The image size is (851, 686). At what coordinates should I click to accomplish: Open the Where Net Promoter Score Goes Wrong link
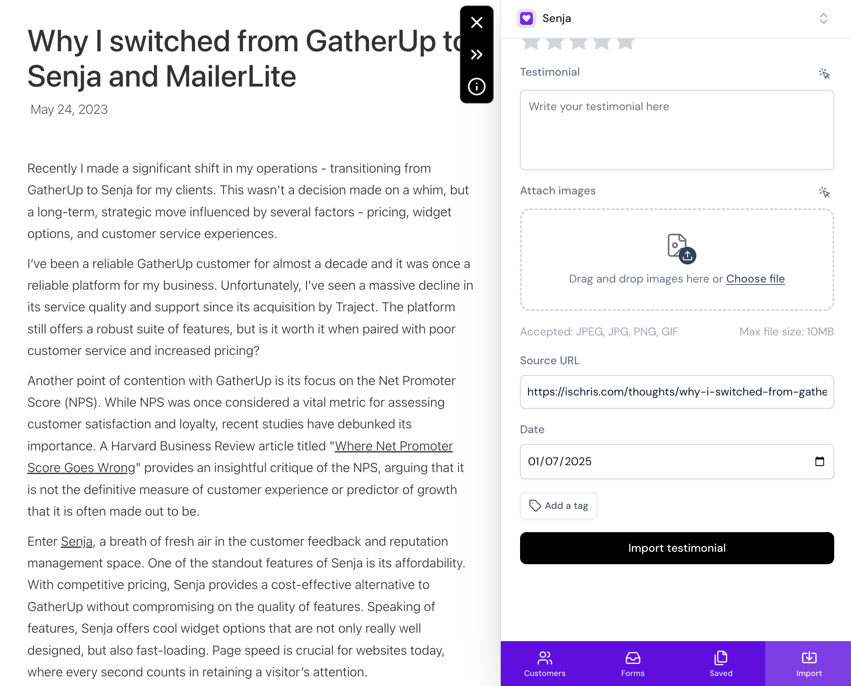(x=240, y=457)
